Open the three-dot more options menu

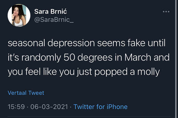[166, 12]
